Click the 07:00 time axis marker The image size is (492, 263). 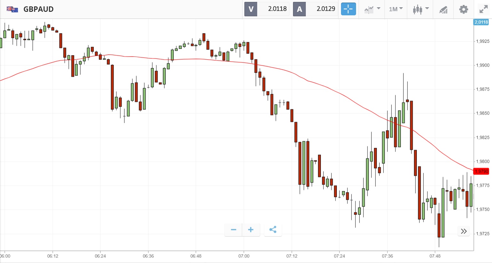(x=244, y=256)
